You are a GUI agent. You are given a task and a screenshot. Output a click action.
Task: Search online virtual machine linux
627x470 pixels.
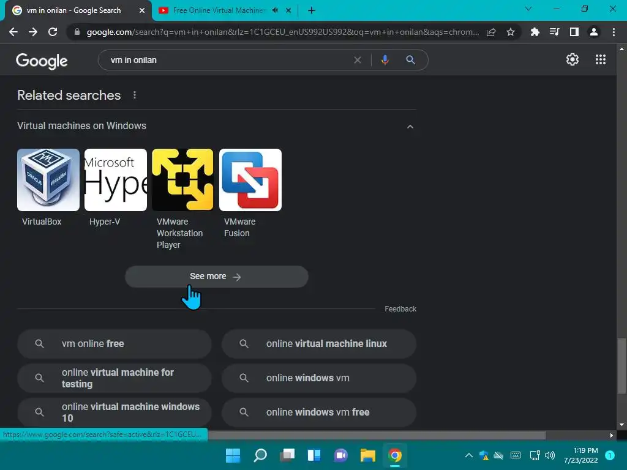[x=319, y=344]
